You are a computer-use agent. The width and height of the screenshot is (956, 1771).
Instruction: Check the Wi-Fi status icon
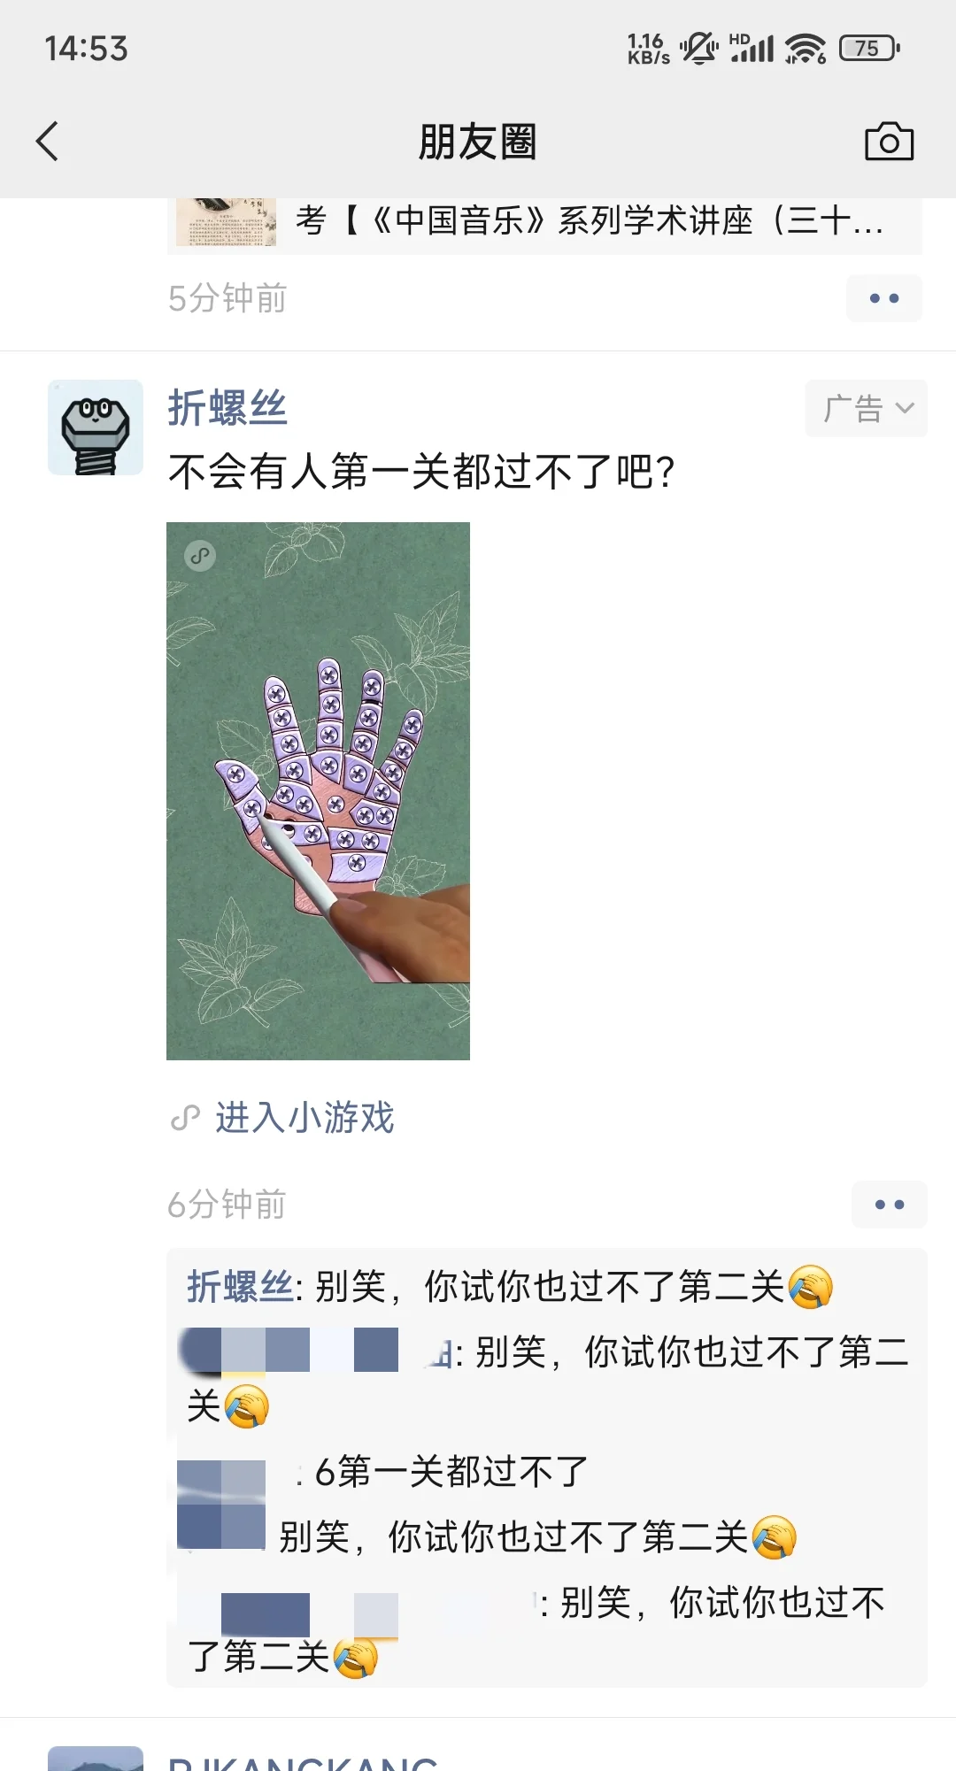[x=806, y=48]
